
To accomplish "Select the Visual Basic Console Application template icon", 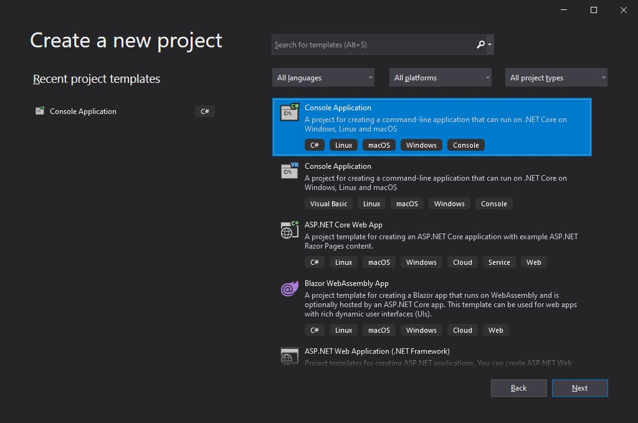I will [289, 171].
